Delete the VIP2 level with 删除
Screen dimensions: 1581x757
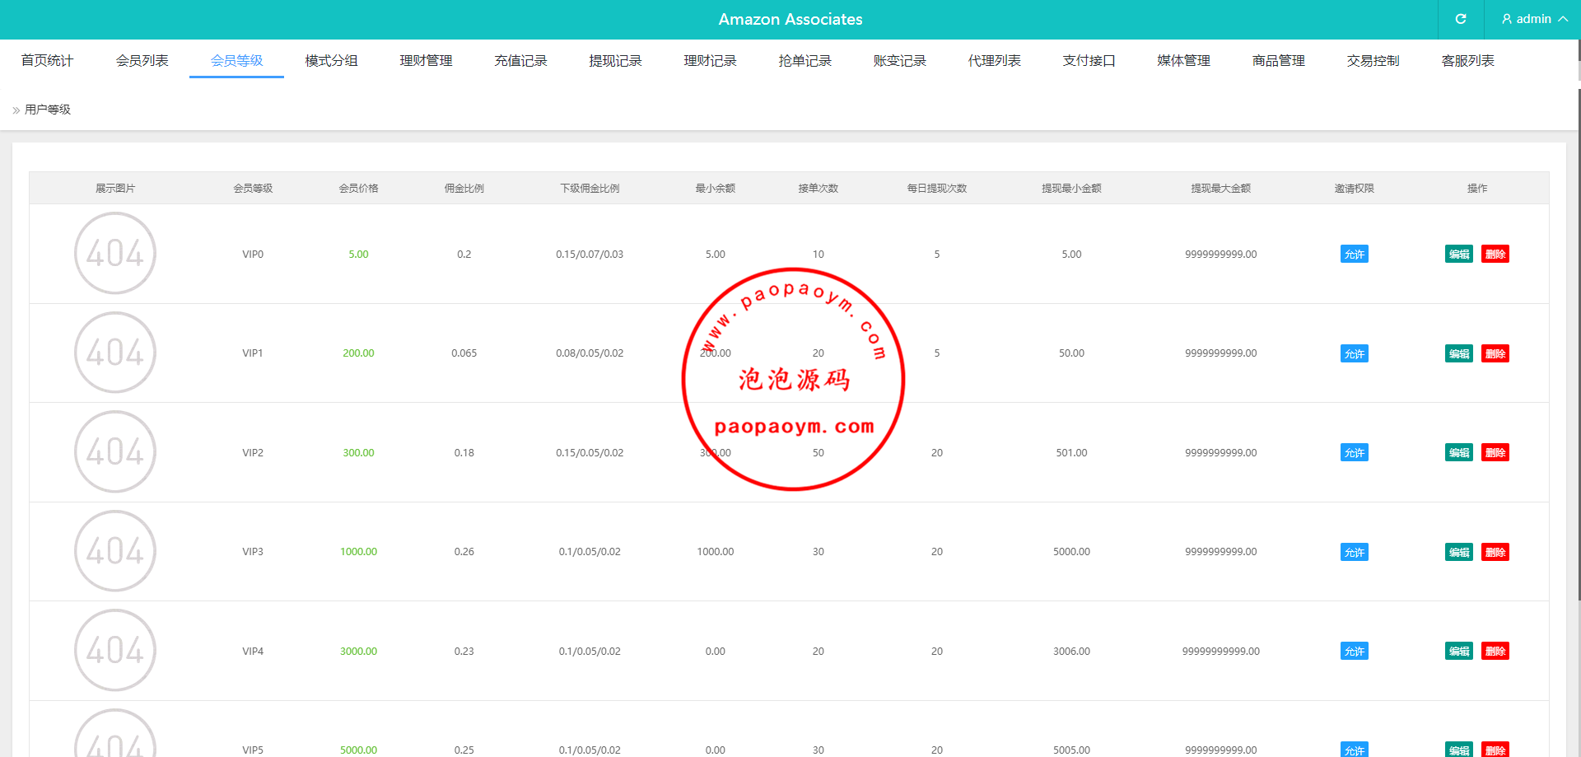1495,452
